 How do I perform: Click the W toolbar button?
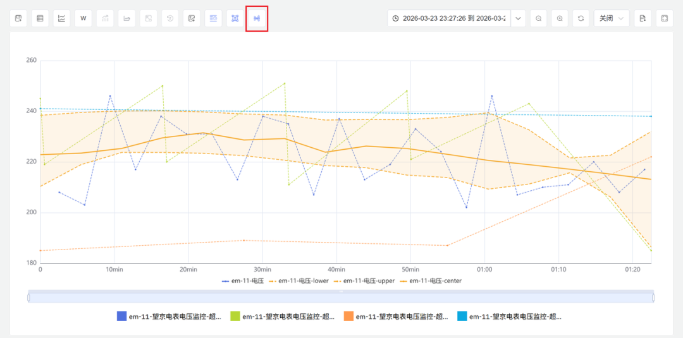coord(83,18)
